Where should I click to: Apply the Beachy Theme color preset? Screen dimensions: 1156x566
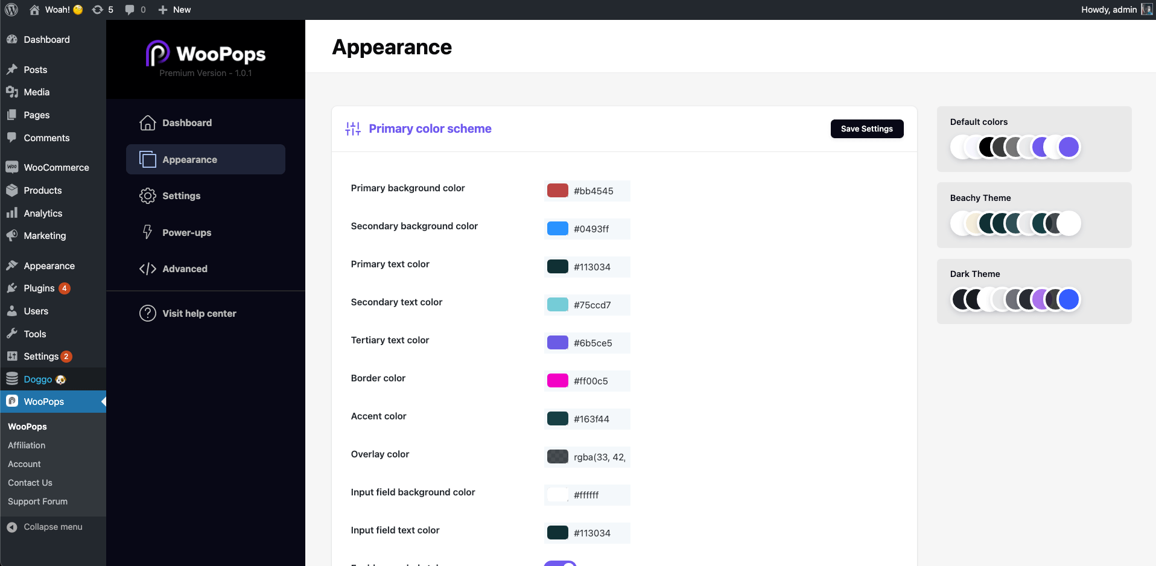1034,215
